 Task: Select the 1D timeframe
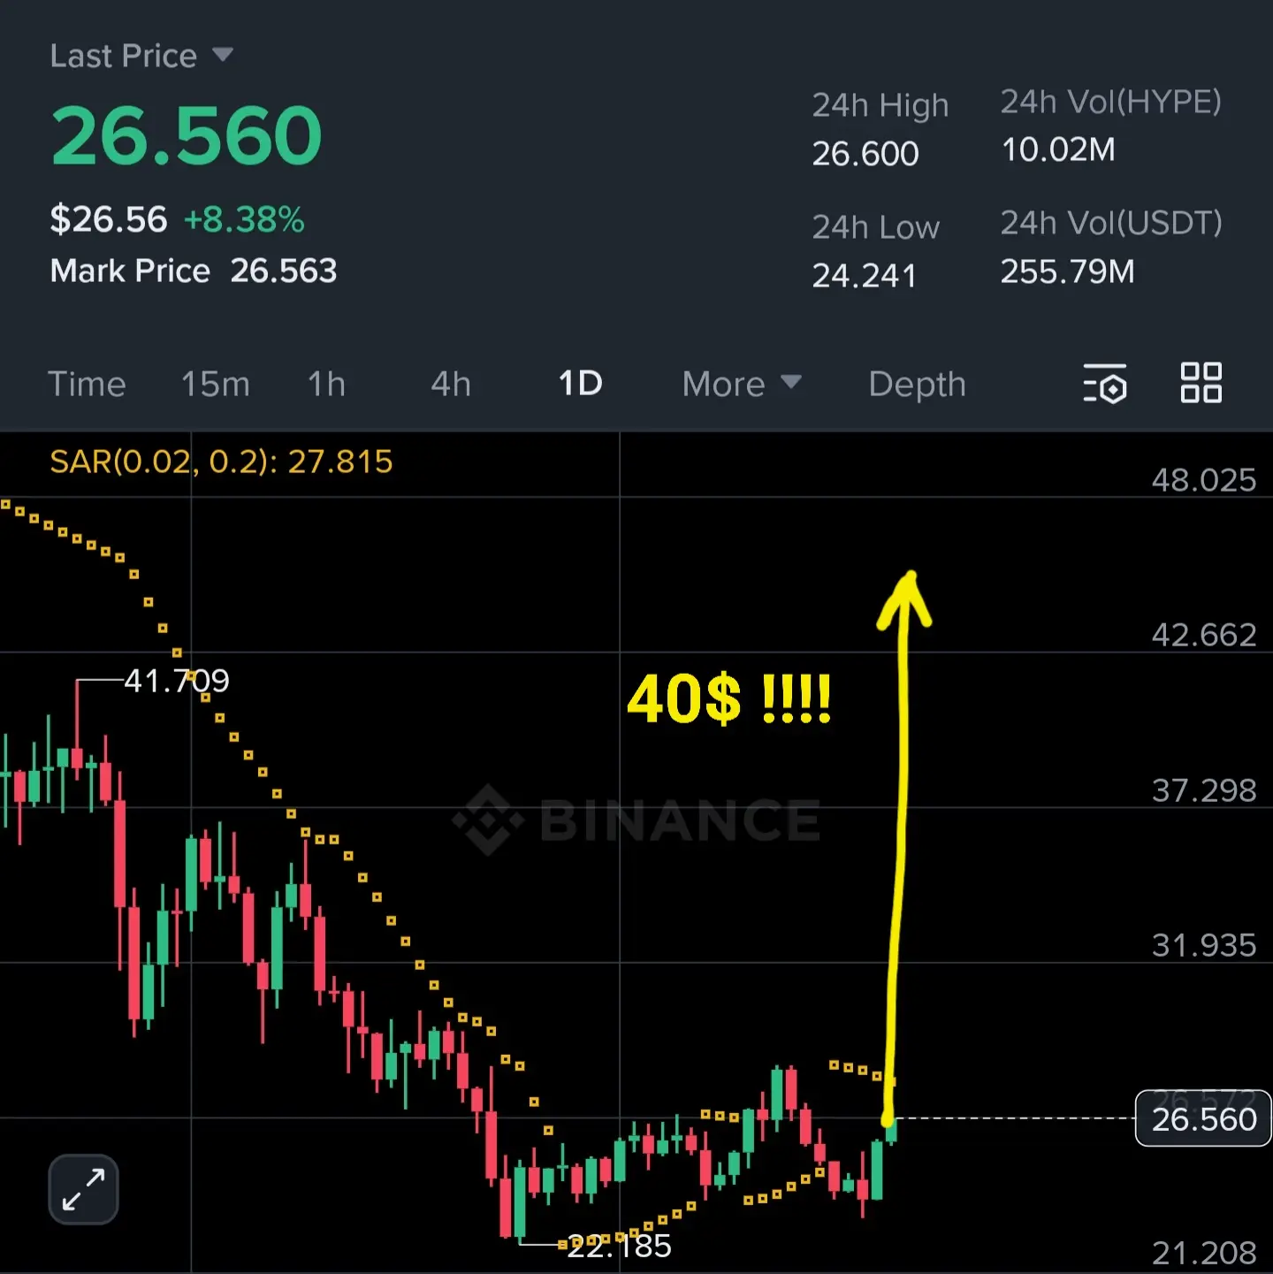(580, 384)
